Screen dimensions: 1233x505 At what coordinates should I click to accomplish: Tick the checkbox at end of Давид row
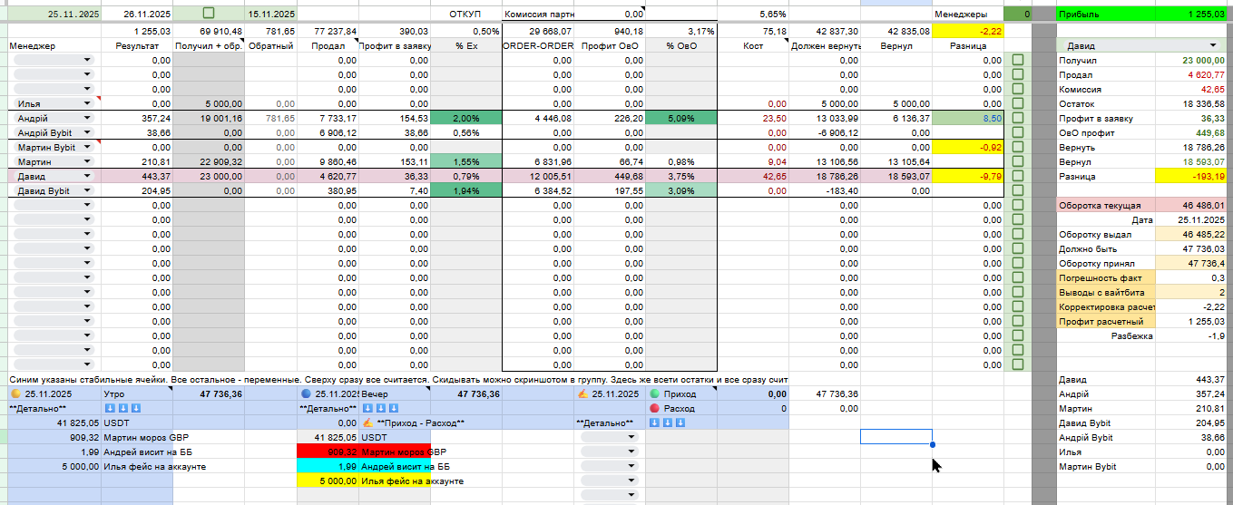[x=1017, y=176]
